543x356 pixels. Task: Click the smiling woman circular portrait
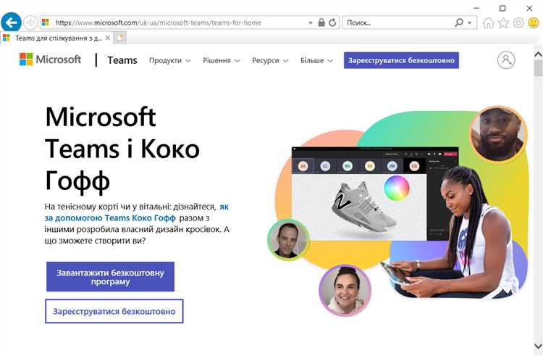click(345, 291)
